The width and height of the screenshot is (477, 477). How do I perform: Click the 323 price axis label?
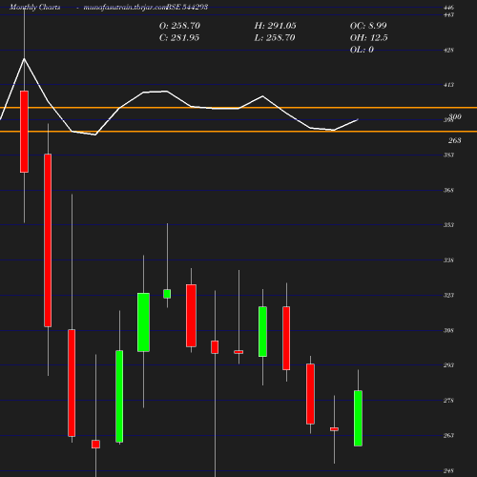448,295
